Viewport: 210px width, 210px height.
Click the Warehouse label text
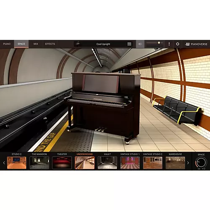click(x=175, y=154)
